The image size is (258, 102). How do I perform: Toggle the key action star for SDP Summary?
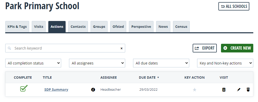click(195, 90)
